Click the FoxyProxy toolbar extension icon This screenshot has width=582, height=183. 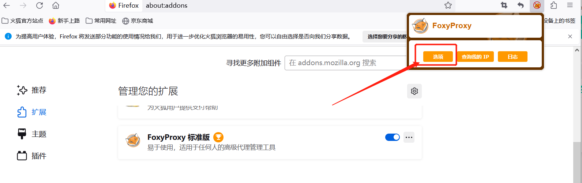[537, 5]
